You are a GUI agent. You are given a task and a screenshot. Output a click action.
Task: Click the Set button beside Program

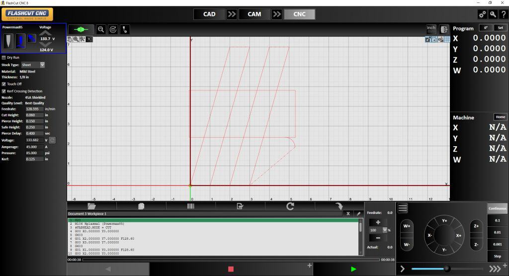point(500,28)
